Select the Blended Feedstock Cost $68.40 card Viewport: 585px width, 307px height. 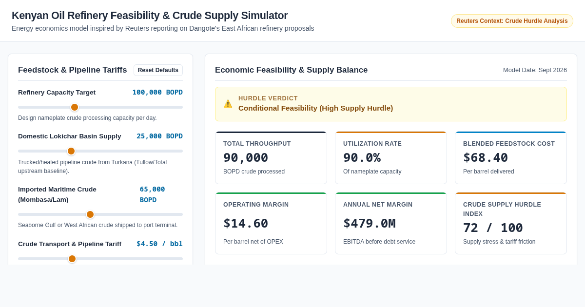[x=511, y=158]
